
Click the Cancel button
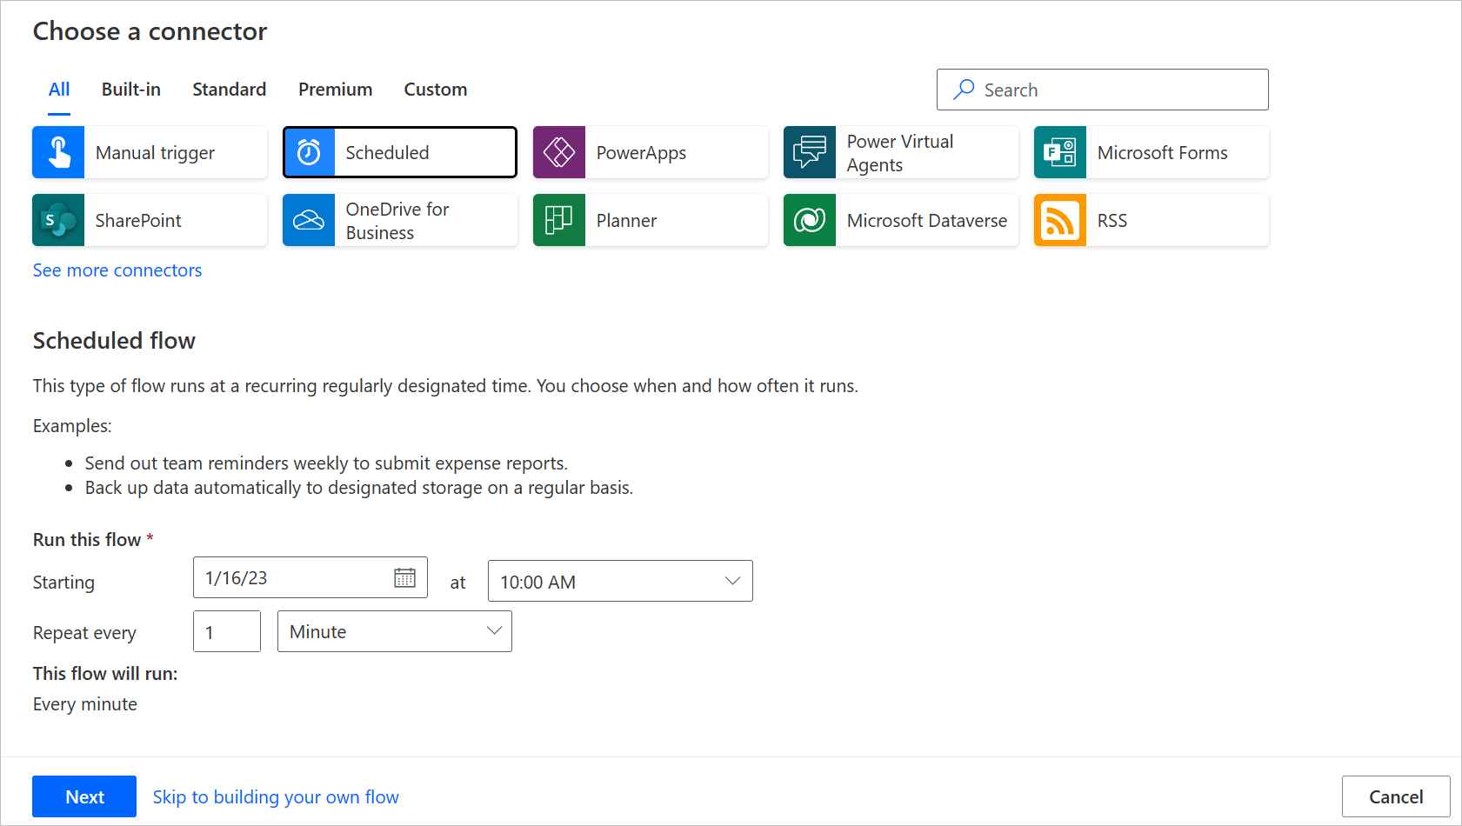pyautogui.click(x=1396, y=796)
